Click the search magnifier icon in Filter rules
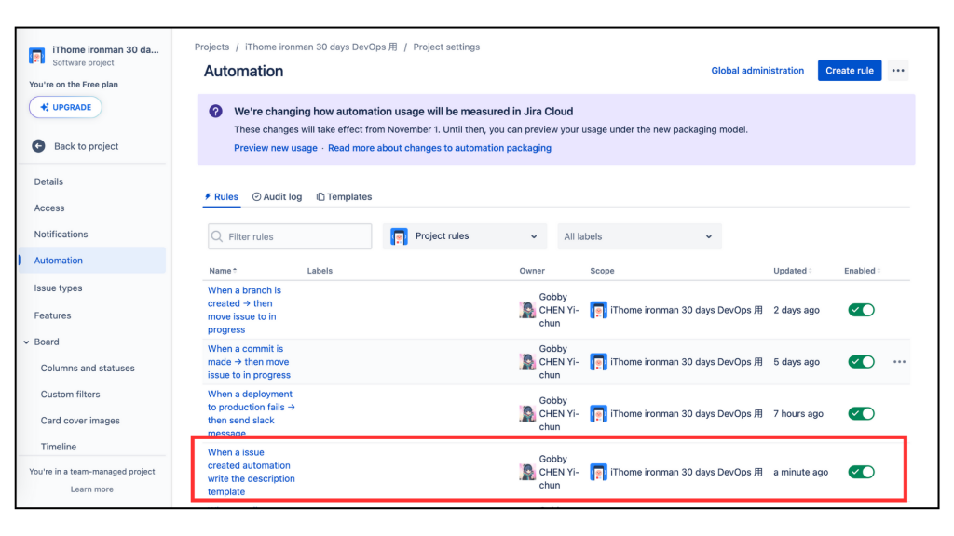The image size is (954, 536). pyautogui.click(x=216, y=236)
